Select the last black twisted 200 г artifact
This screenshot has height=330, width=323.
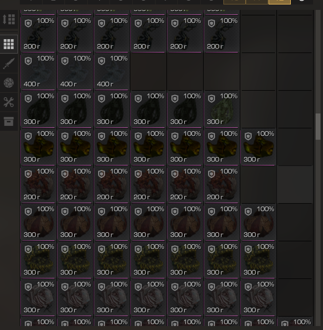tap(221, 34)
